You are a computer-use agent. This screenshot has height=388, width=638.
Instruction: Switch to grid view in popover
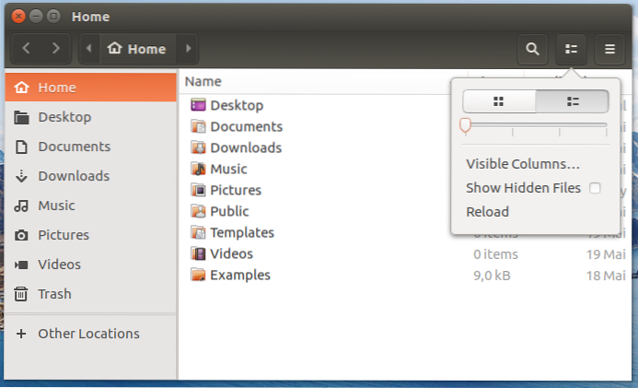pos(499,101)
